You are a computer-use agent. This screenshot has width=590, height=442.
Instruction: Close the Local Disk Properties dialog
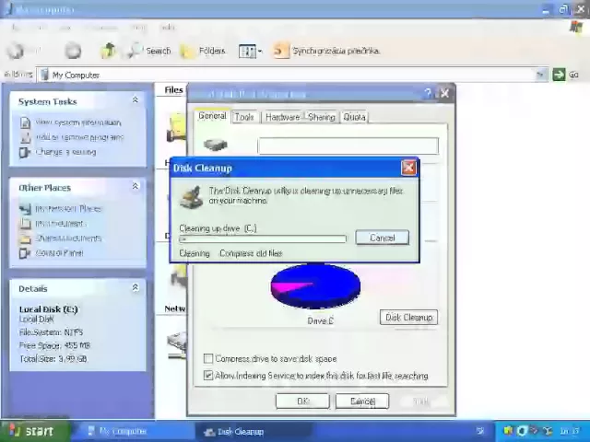pyautogui.click(x=444, y=93)
